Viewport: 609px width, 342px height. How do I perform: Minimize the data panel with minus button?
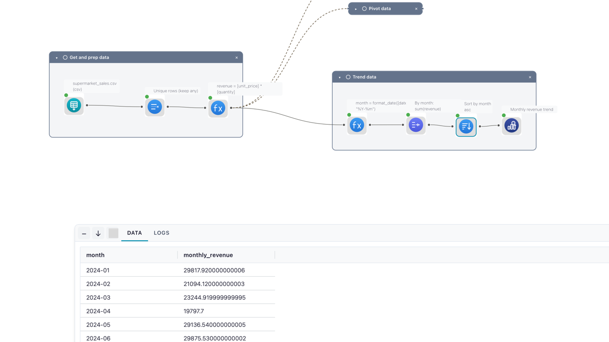[84, 234]
